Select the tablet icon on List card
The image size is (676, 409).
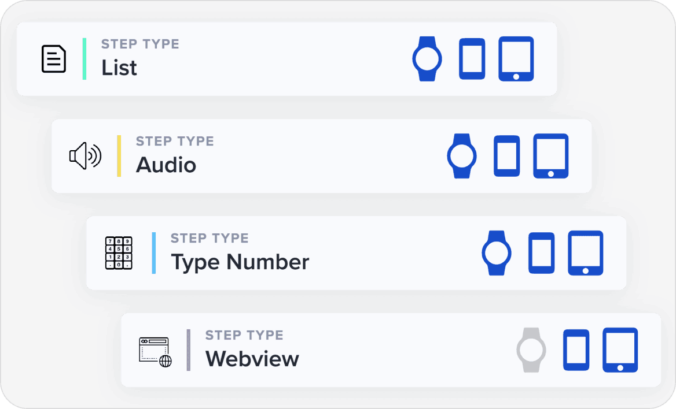(x=516, y=59)
